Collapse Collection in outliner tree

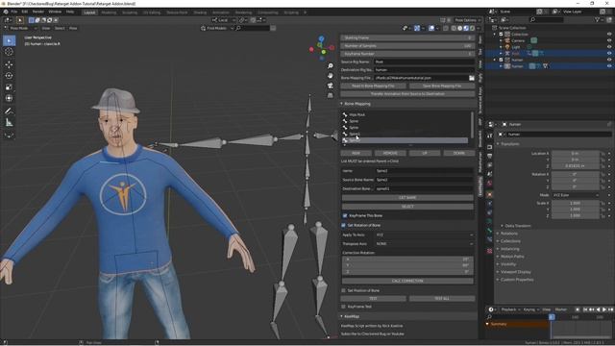(x=495, y=35)
